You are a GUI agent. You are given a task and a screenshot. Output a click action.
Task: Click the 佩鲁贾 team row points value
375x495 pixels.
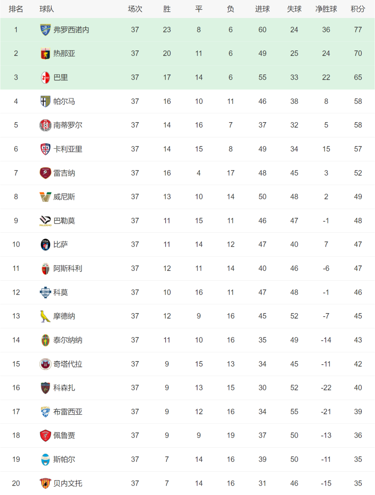358,435
